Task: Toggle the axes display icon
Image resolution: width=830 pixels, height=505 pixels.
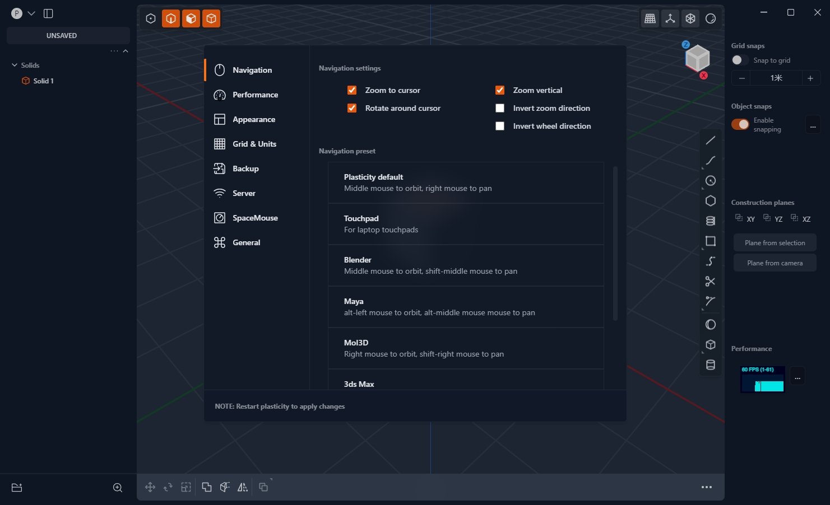Action: pyautogui.click(x=670, y=18)
